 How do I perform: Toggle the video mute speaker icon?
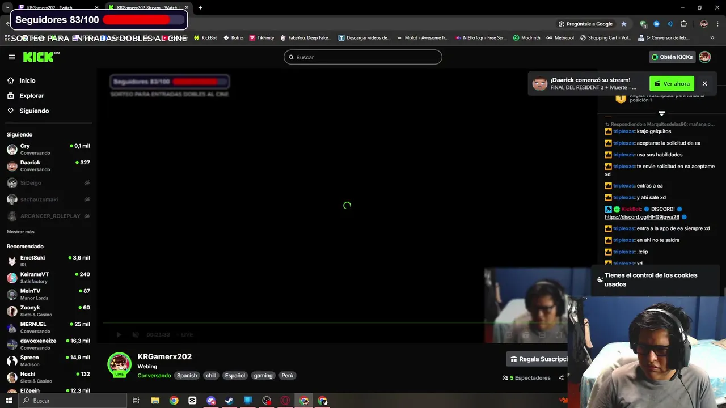coord(136,334)
